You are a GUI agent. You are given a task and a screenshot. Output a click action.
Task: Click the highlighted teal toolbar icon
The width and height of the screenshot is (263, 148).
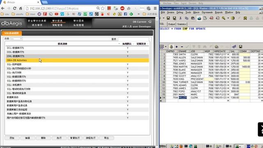tap(199, 18)
